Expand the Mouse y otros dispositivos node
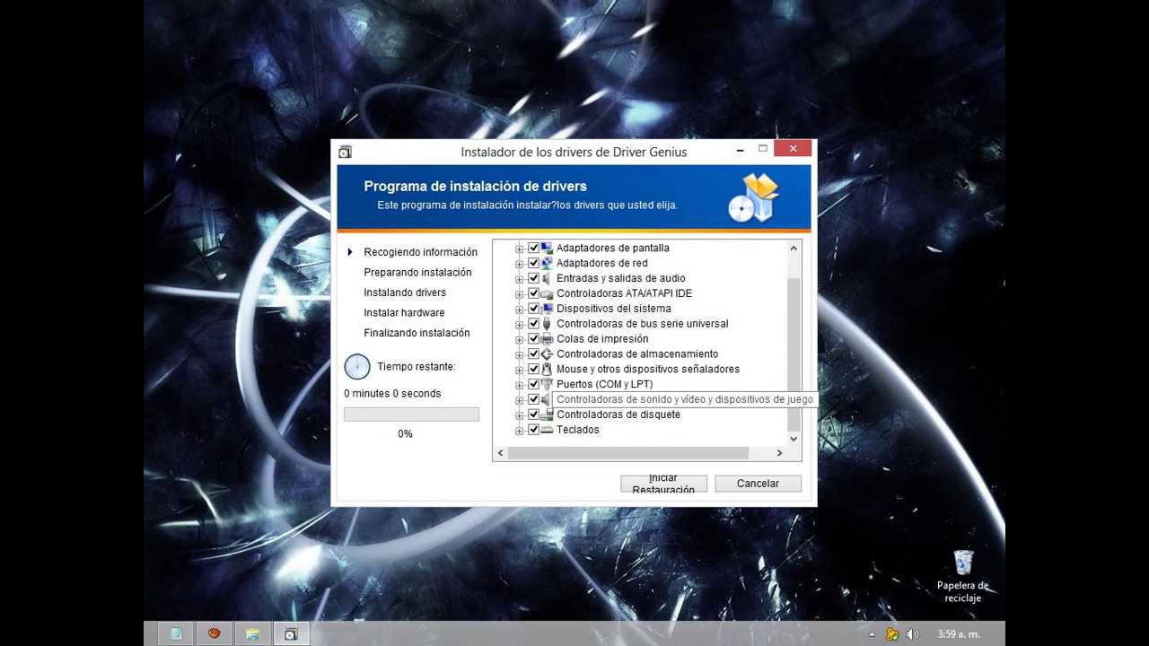 [519, 370]
